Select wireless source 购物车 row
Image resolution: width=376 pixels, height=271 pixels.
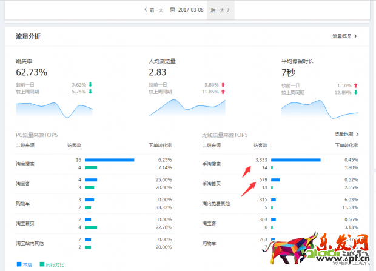[280, 244]
